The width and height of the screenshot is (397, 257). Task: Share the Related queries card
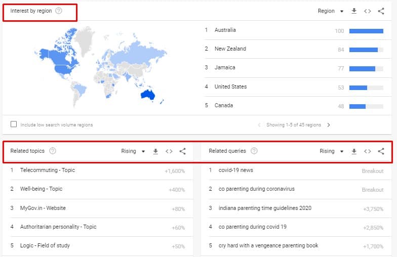[x=381, y=151]
